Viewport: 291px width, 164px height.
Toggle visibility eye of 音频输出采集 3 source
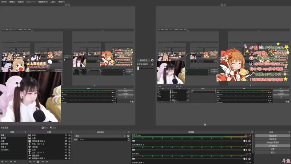(x=66, y=159)
